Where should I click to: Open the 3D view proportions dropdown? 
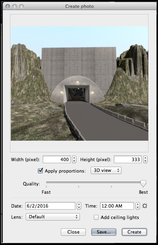[106, 170]
